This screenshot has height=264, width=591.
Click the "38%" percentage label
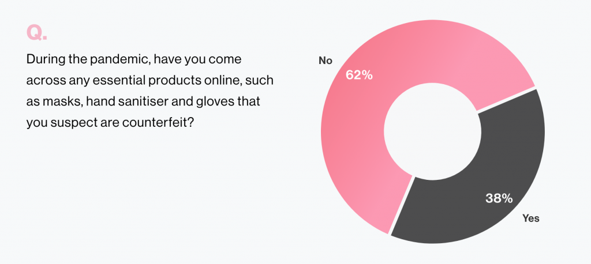click(x=498, y=199)
